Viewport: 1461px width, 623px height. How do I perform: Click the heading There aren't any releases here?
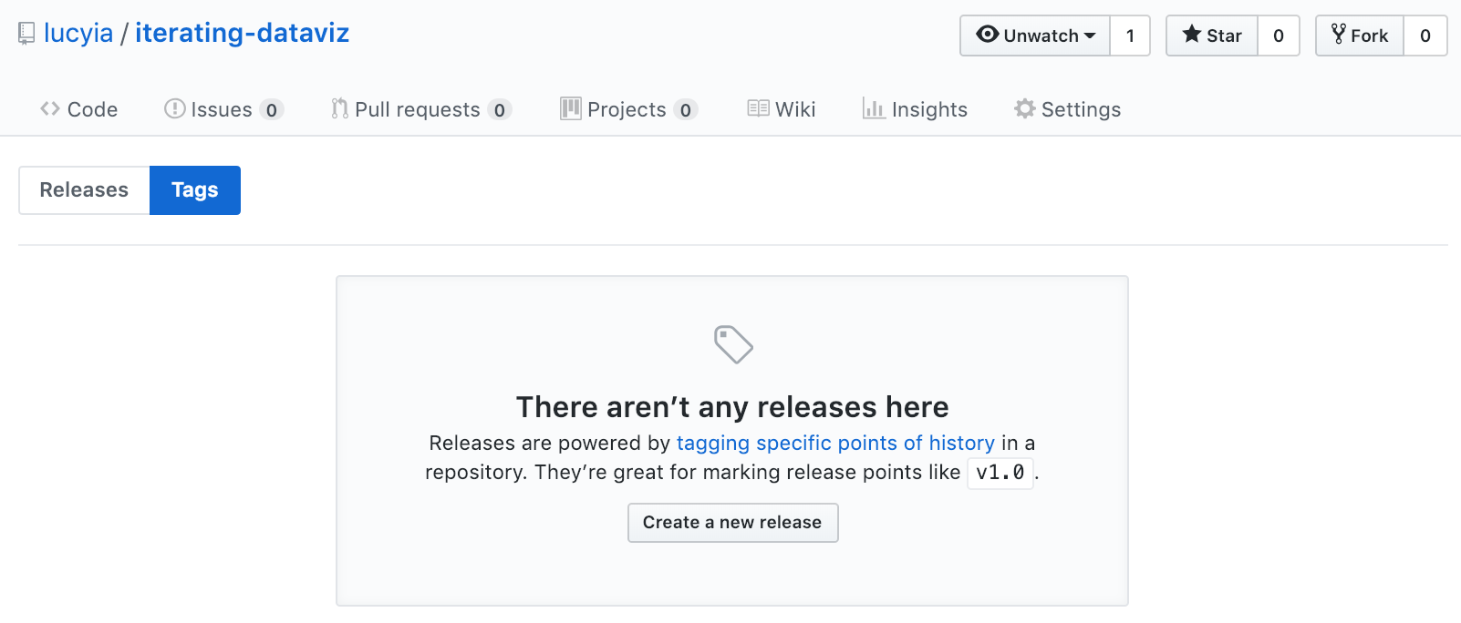[732, 406]
